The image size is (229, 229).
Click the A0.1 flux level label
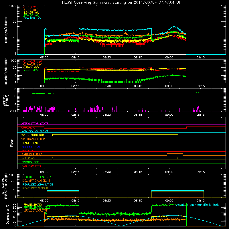click(13, 111)
